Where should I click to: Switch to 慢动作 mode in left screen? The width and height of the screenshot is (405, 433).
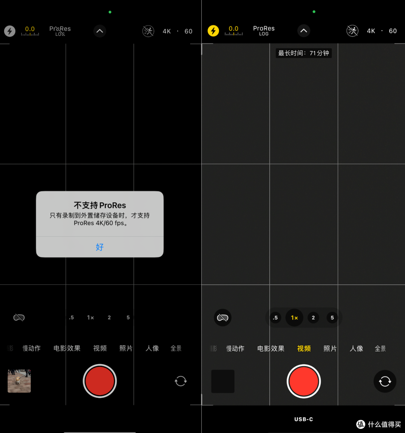(x=31, y=348)
